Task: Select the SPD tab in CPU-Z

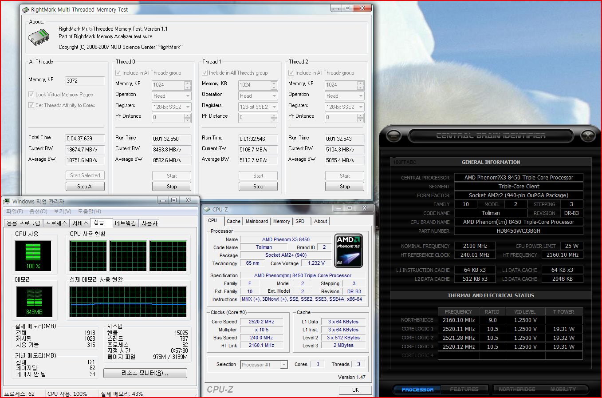Action: pyautogui.click(x=300, y=221)
